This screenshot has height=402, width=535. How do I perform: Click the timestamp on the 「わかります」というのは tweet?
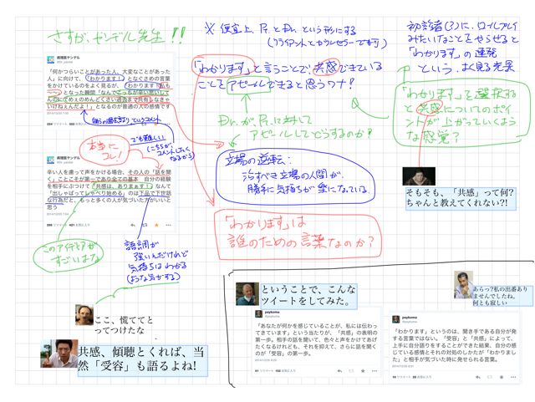coord(403,367)
